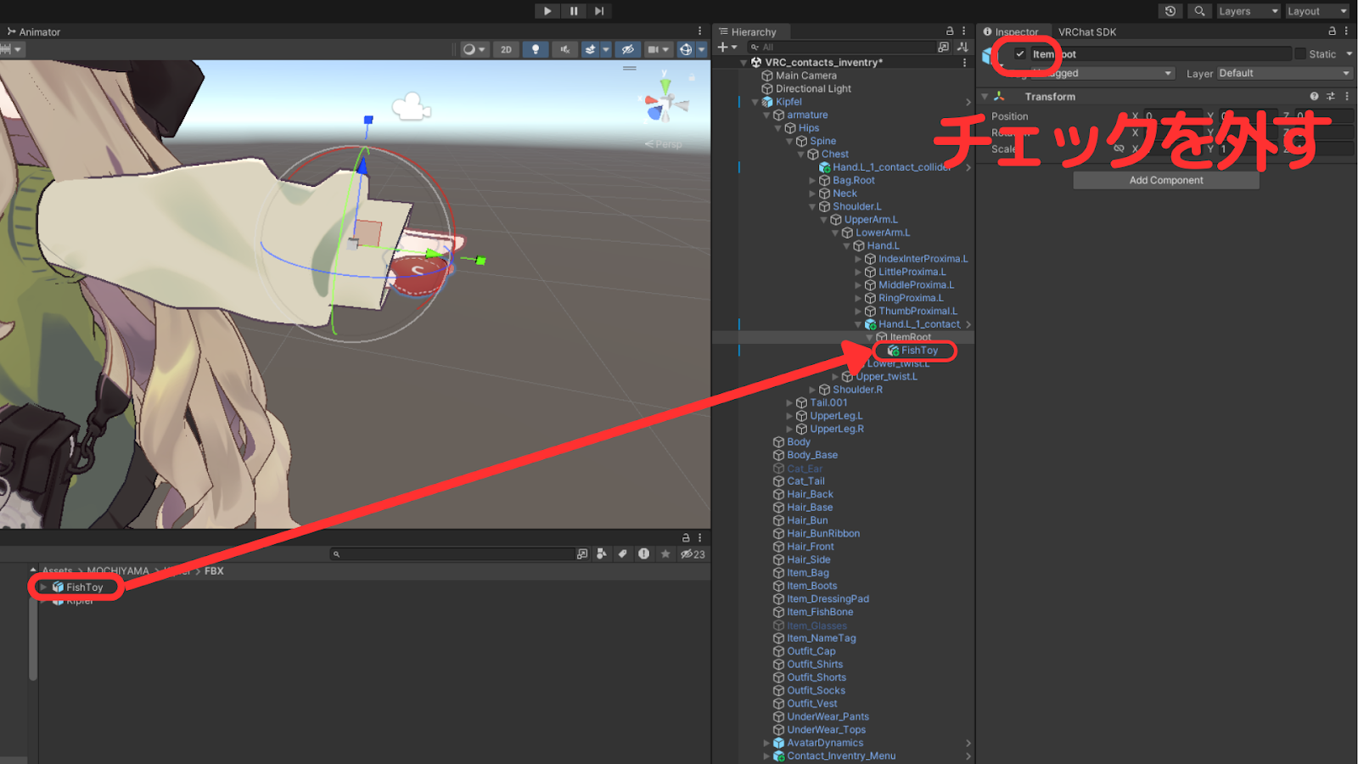Image resolution: width=1358 pixels, height=764 pixels.
Task: Toggle scene audio mute icon
Action: [564, 49]
